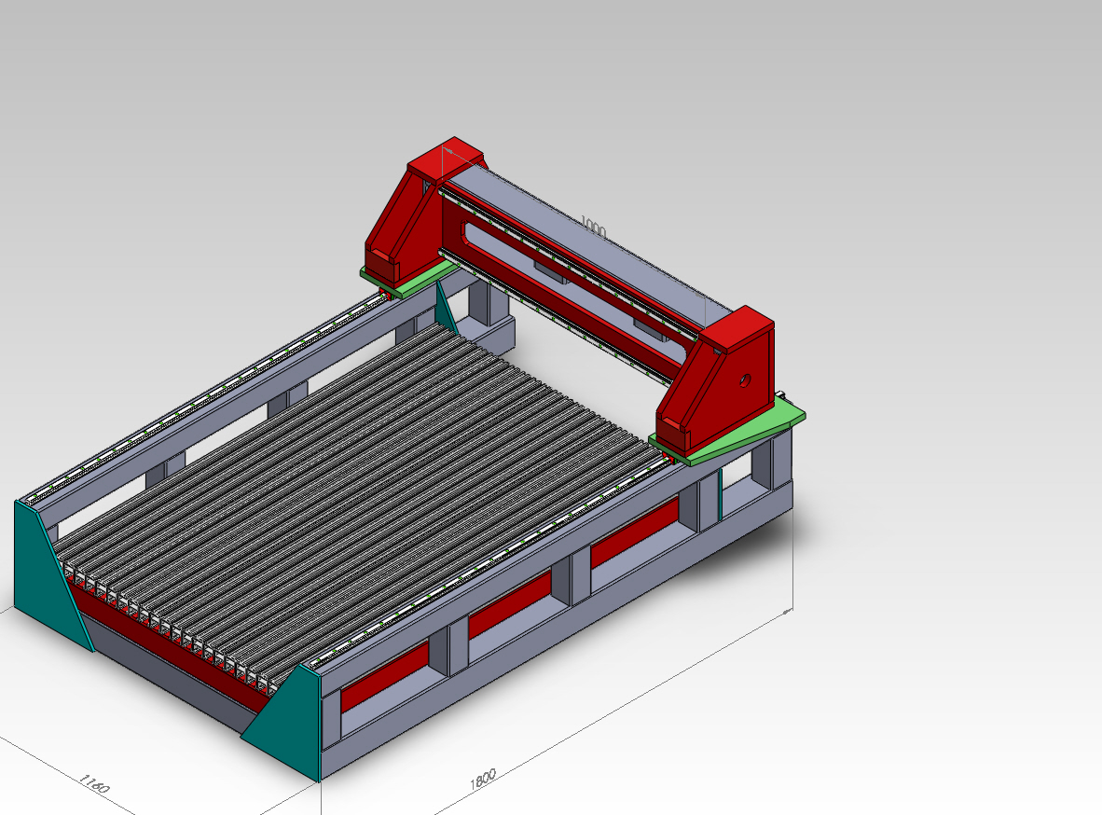Select the 1160 dimension text
Image resolution: width=1102 pixels, height=815 pixels.
(92, 782)
